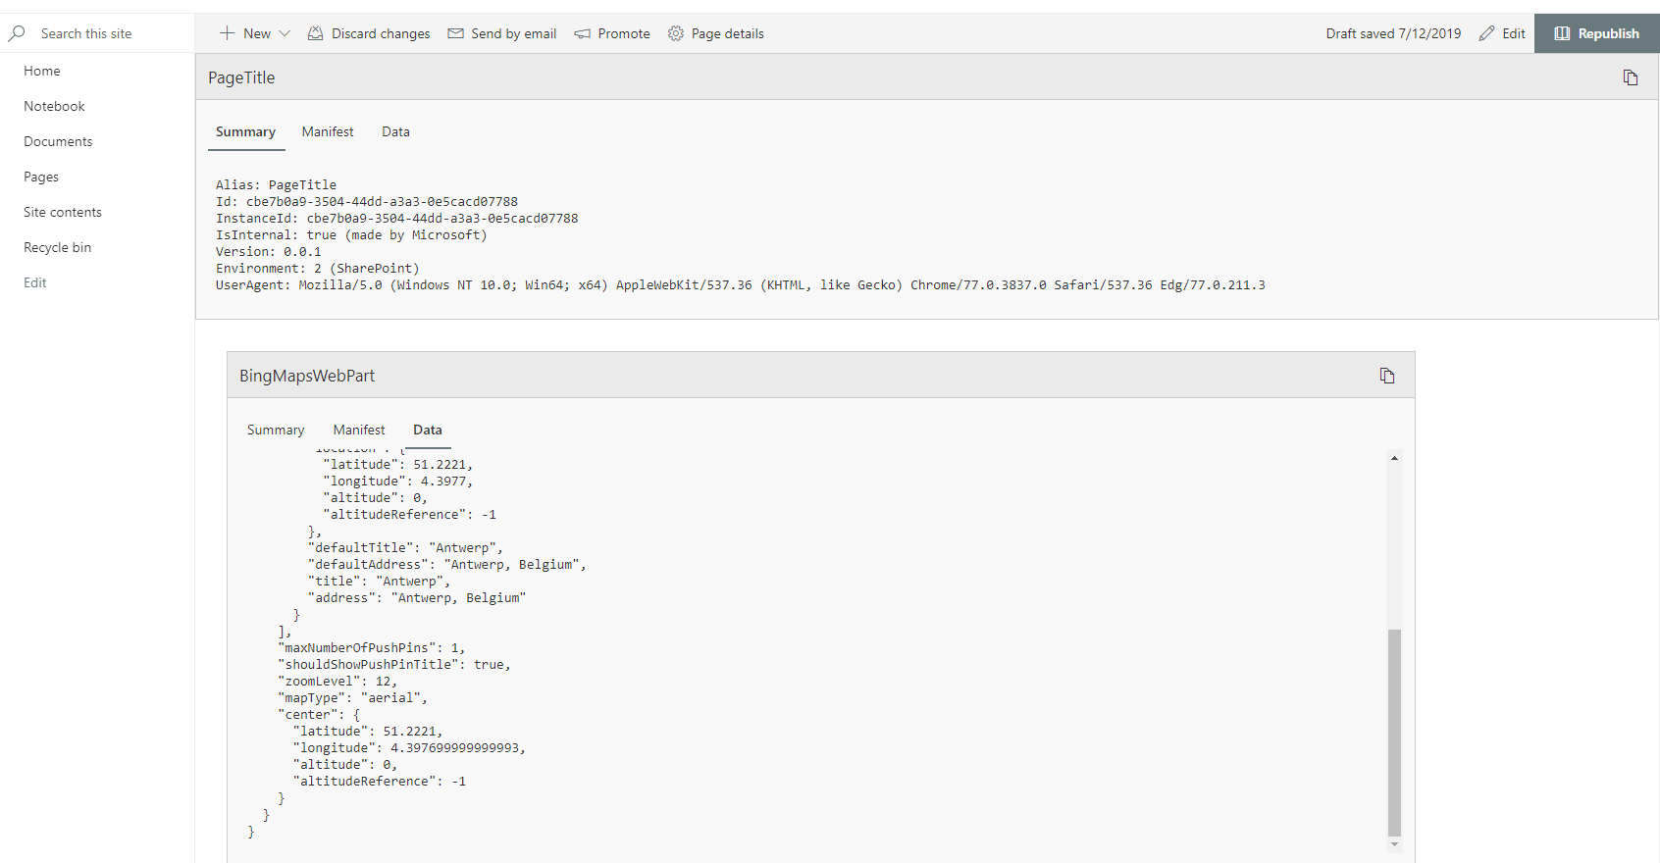Open the PageTitle Data tab
This screenshot has height=863, width=1660.
(x=395, y=131)
